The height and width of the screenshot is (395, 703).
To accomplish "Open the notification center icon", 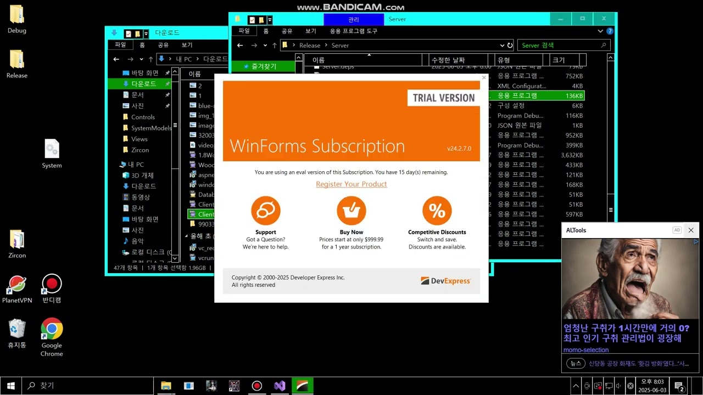I will point(679,386).
